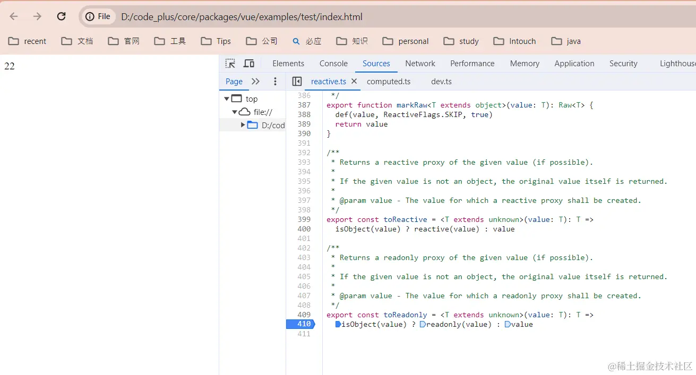Toggle inline breakpoint before final value
Screen dimensions: 696x375
(508, 324)
